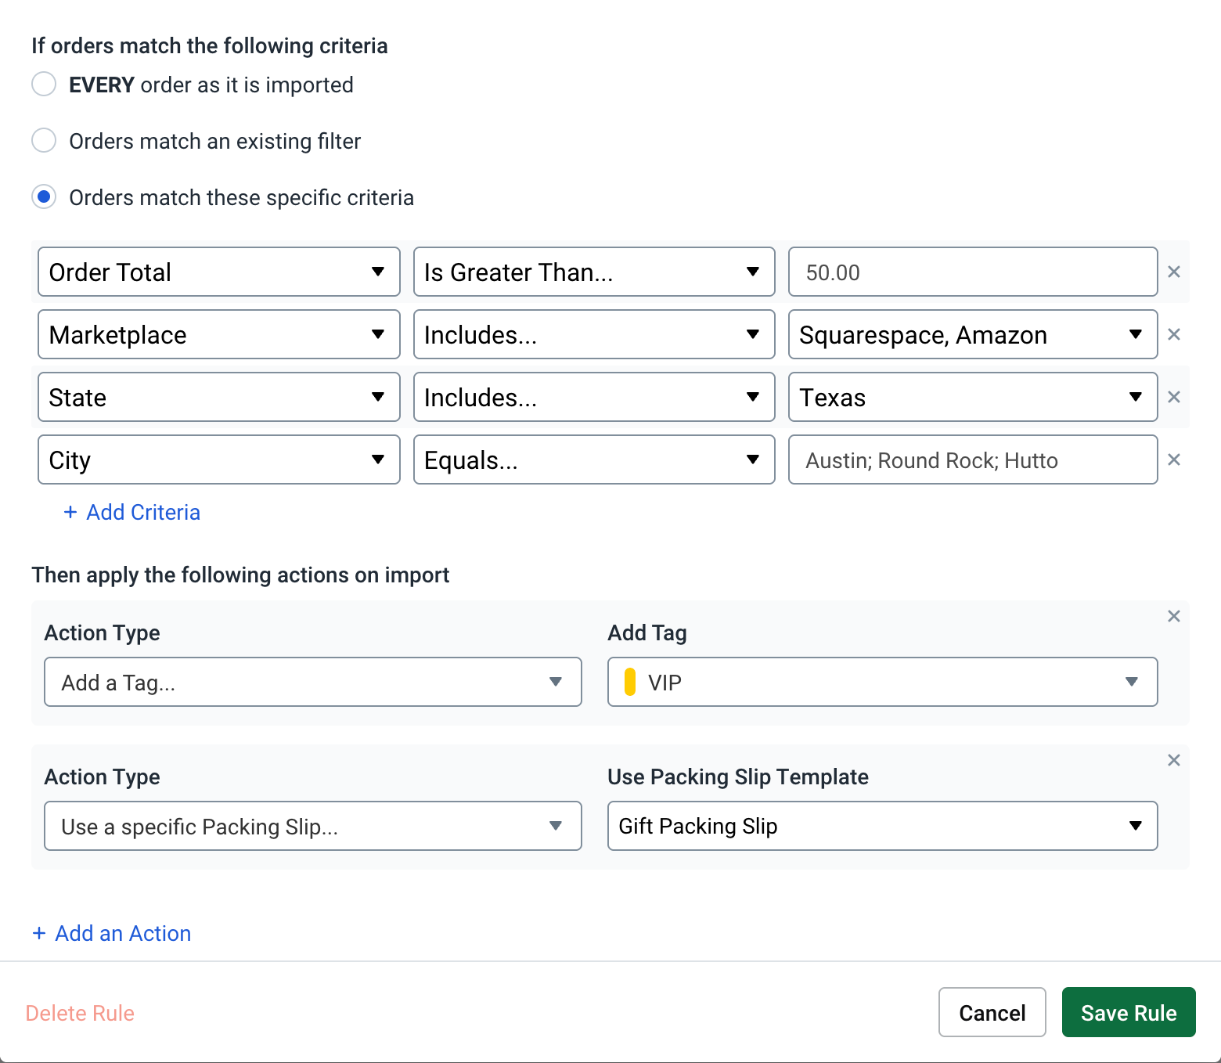Remove the Packing Slip Template action
The image size is (1221, 1063).
click(x=1174, y=760)
